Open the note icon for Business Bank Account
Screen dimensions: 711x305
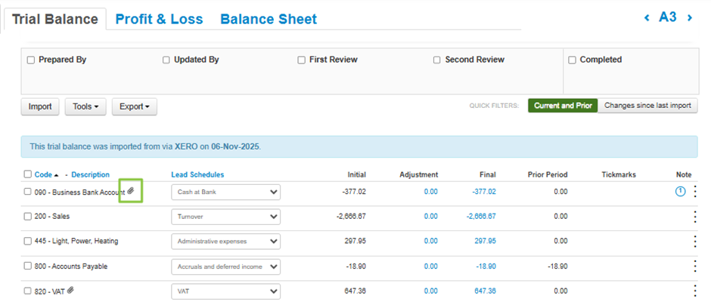[x=680, y=192]
